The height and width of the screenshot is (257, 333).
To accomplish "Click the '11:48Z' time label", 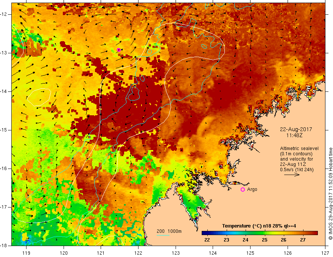I will tap(294, 135).
